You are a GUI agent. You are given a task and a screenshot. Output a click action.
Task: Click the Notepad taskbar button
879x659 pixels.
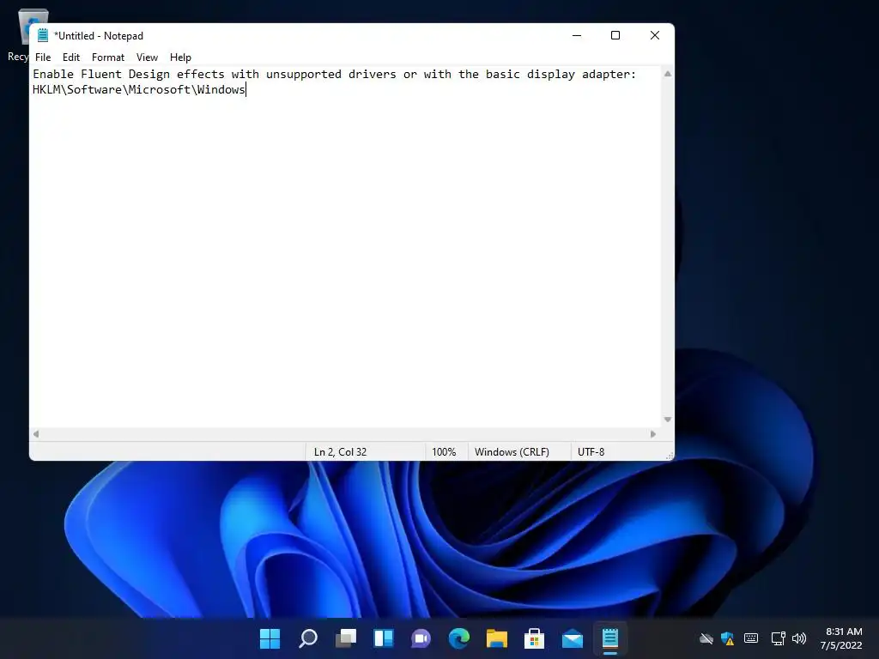[610, 638]
